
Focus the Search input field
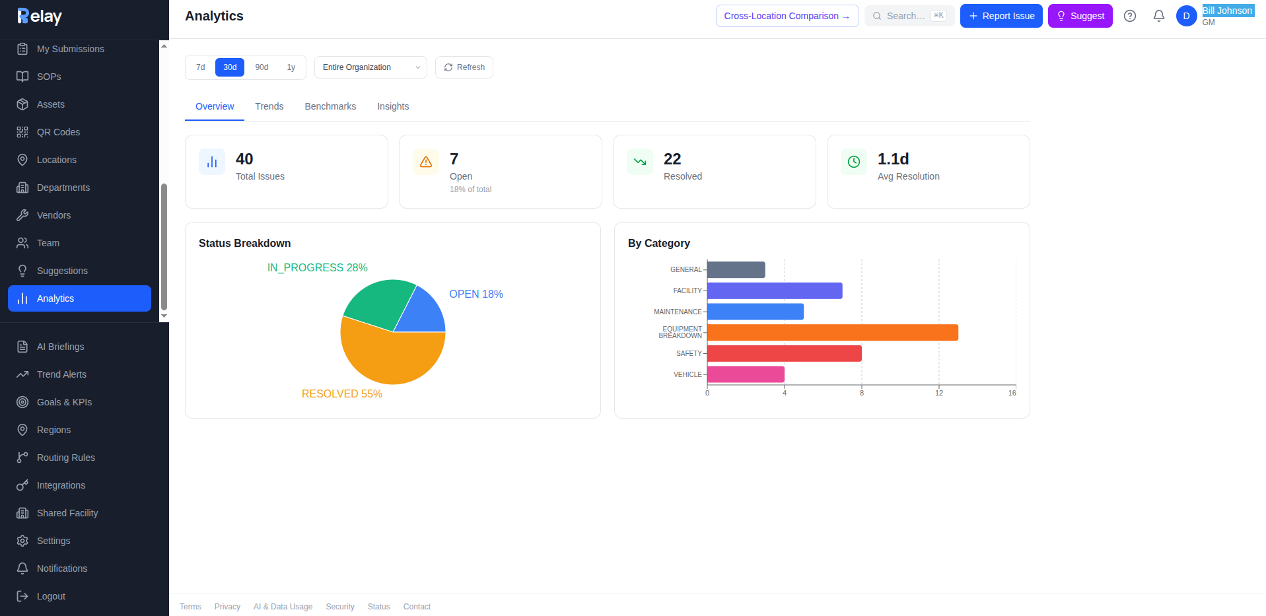pyautogui.click(x=909, y=16)
